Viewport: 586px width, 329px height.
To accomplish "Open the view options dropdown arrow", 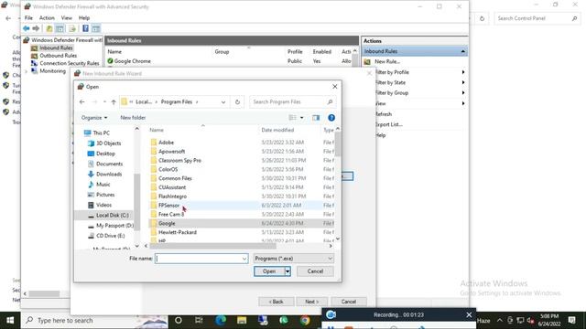I will pos(302,118).
